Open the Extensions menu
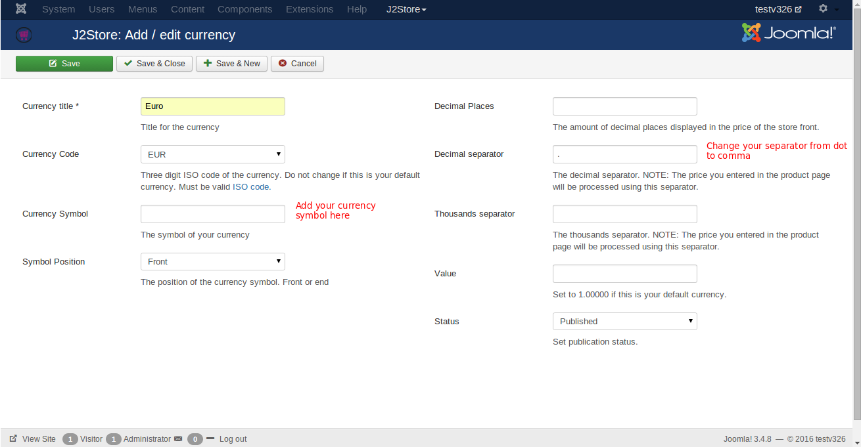The height and width of the screenshot is (447, 861). click(x=310, y=9)
